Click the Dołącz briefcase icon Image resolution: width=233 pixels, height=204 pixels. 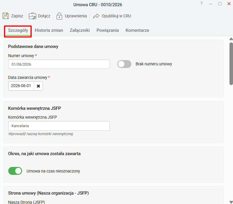(32, 16)
